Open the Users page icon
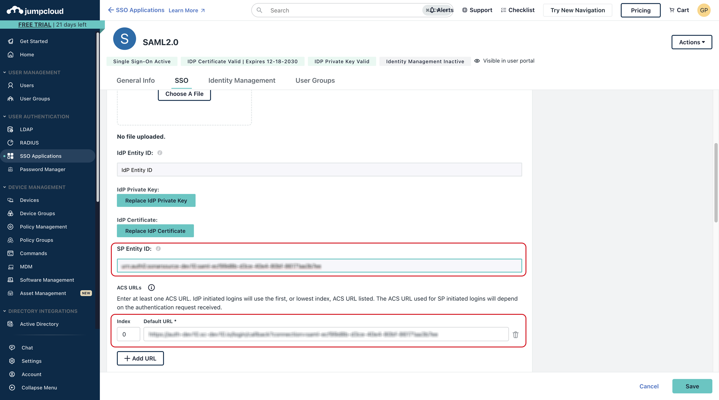Image resolution: width=719 pixels, height=400 pixels. pyautogui.click(x=11, y=86)
